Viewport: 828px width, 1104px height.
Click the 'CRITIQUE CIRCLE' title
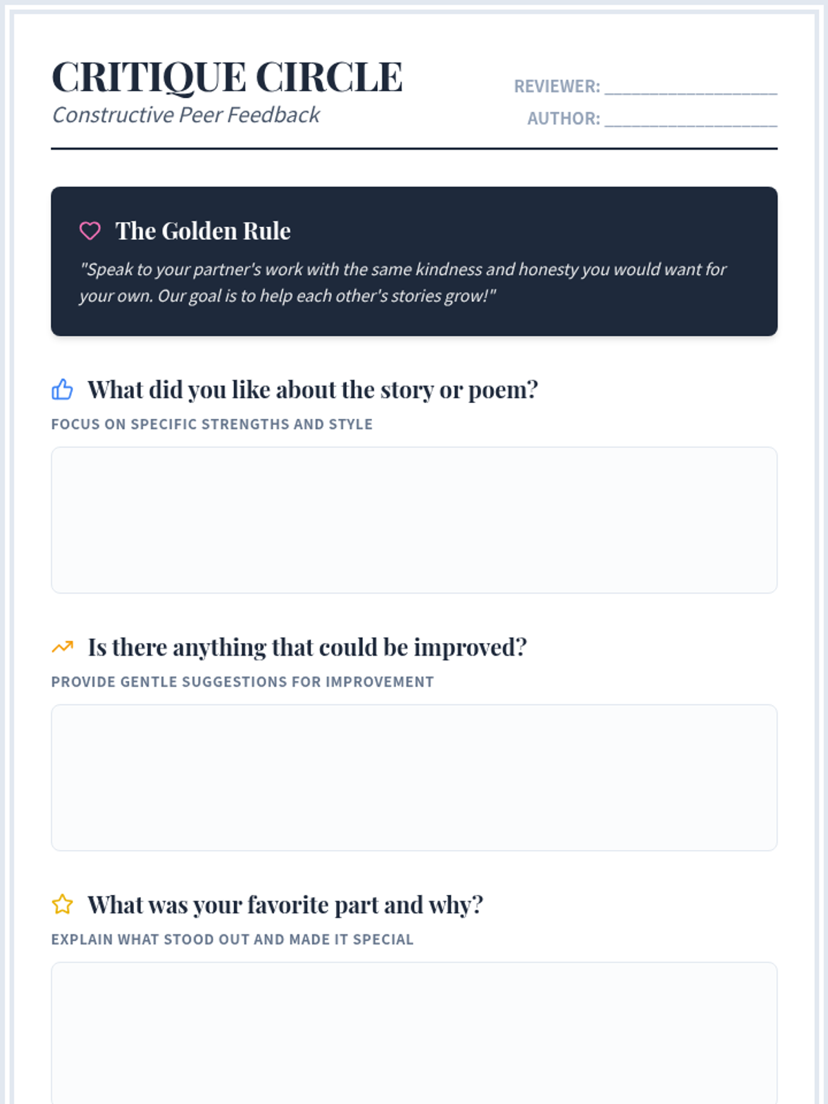tap(227, 77)
